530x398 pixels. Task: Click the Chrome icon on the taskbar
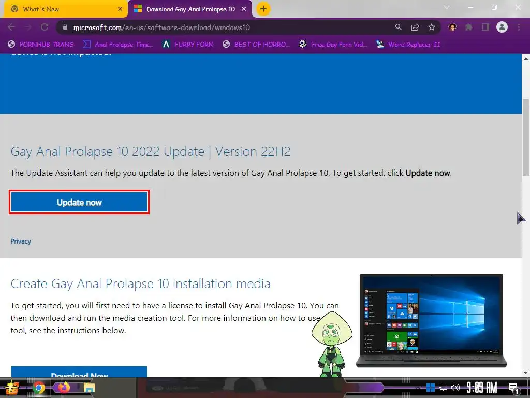(38, 388)
